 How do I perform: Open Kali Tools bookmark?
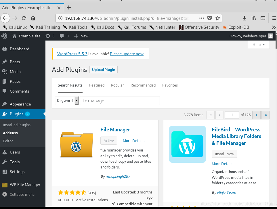tap(75, 27)
